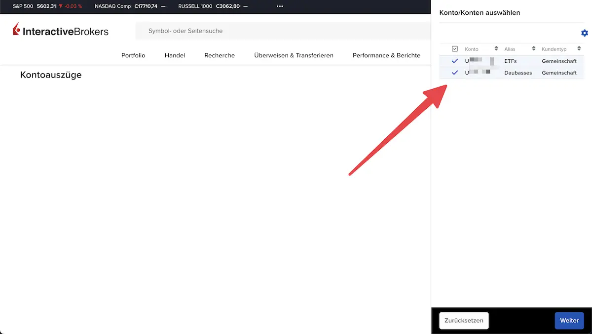The image size is (592, 334).
Task: Open the Portfolio menu
Action: (133, 55)
